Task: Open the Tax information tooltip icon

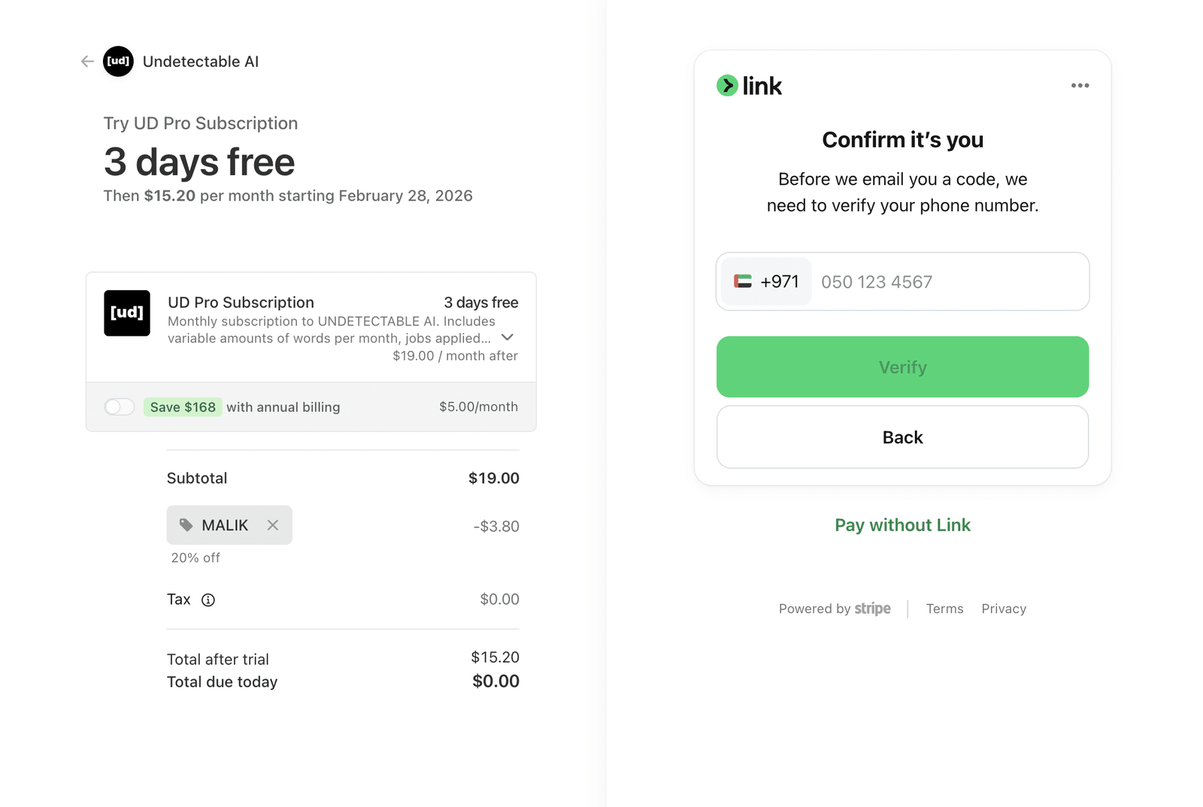Action: click(x=208, y=600)
